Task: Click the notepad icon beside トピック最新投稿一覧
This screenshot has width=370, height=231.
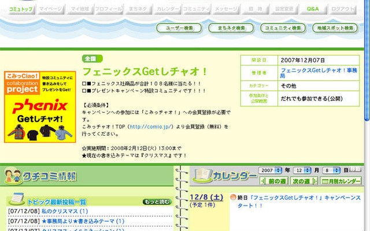Action: pos(17,199)
